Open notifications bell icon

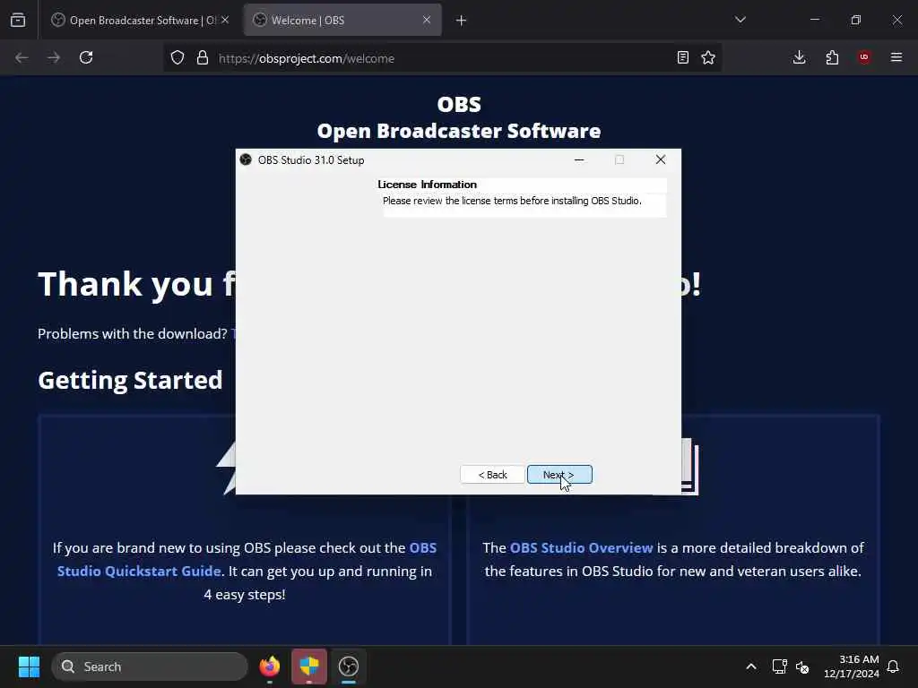(x=894, y=666)
